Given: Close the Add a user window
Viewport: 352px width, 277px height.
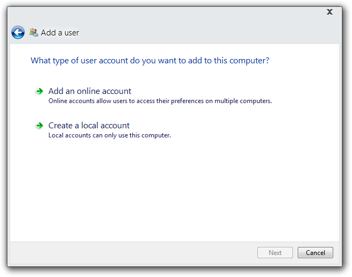Looking at the screenshot, I should [329, 12].
